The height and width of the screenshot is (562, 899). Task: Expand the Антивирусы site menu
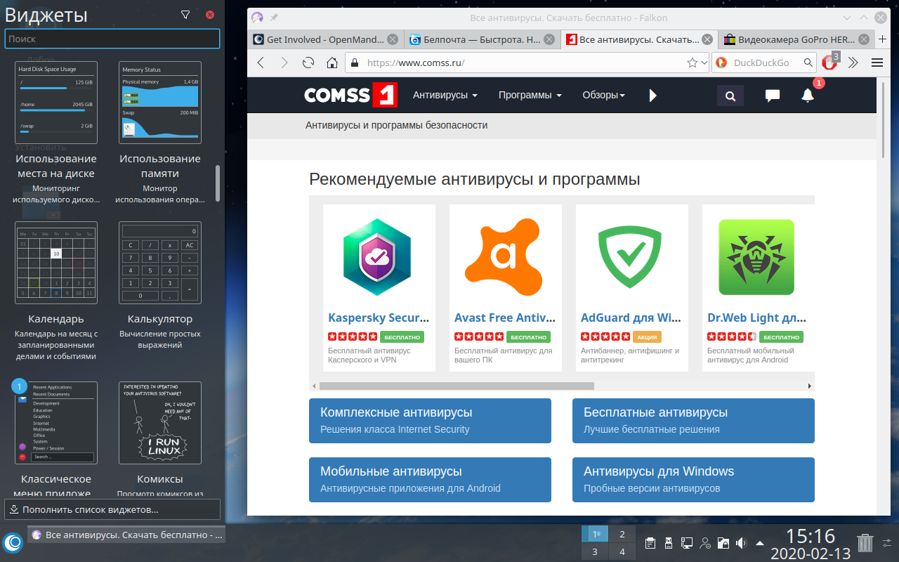coord(445,95)
